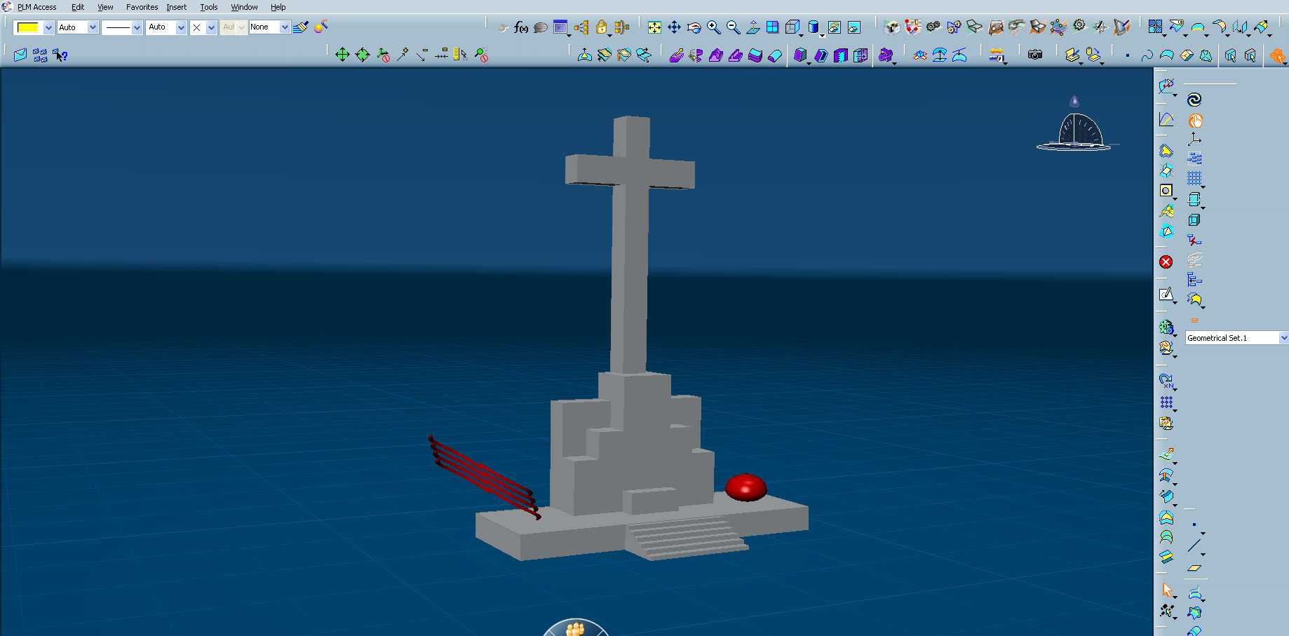Click the painter brush icon

pos(301,27)
